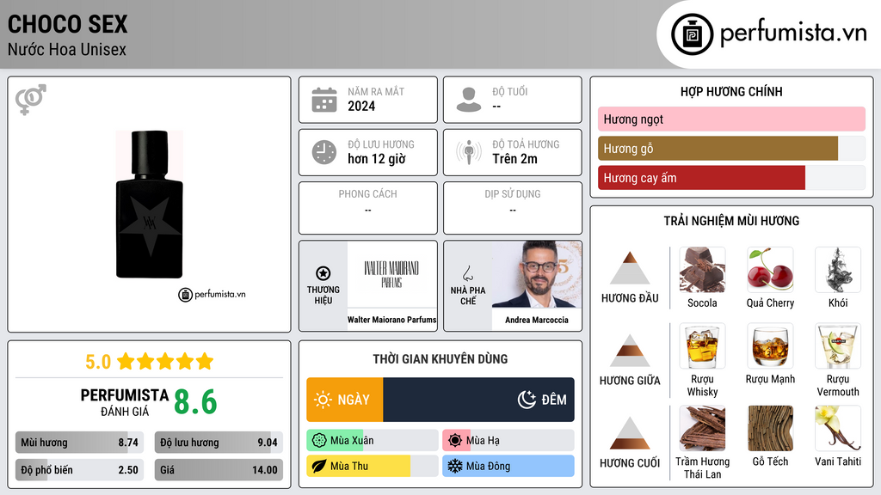Click the sun icon in the Ngày bar
The height and width of the screenshot is (495, 881).
(323, 400)
